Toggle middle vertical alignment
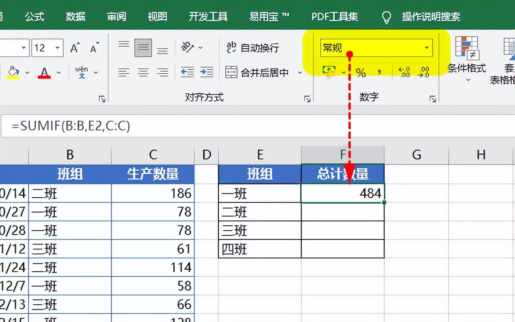This screenshot has width=515, height=322. click(x=143, y=47)
